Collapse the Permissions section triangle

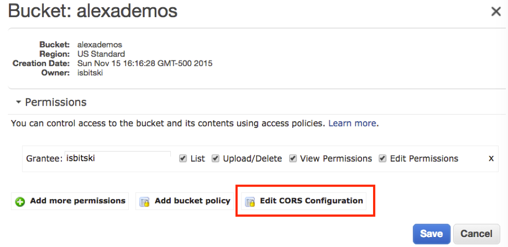[x=19, y=102]
